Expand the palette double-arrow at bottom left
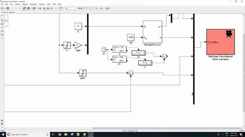 [x=2, y=127]
